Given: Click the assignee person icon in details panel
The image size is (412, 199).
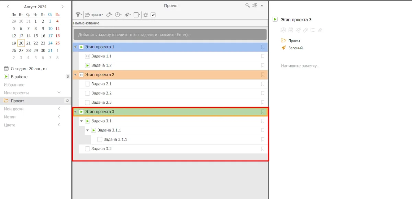Looking at the screenshot, I should click(x=283, y=30).
